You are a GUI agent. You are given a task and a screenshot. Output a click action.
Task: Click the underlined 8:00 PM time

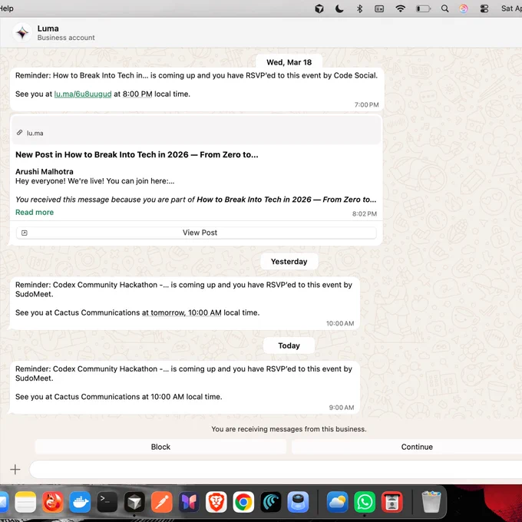[x=137, y=94]
